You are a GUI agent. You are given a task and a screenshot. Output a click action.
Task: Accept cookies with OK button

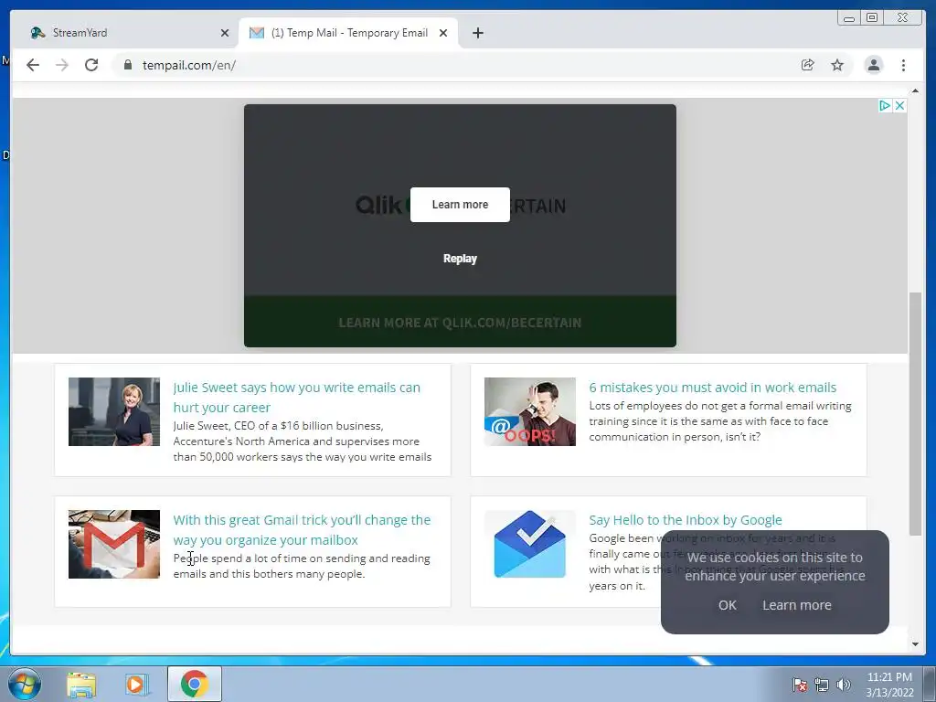point(727,605)
